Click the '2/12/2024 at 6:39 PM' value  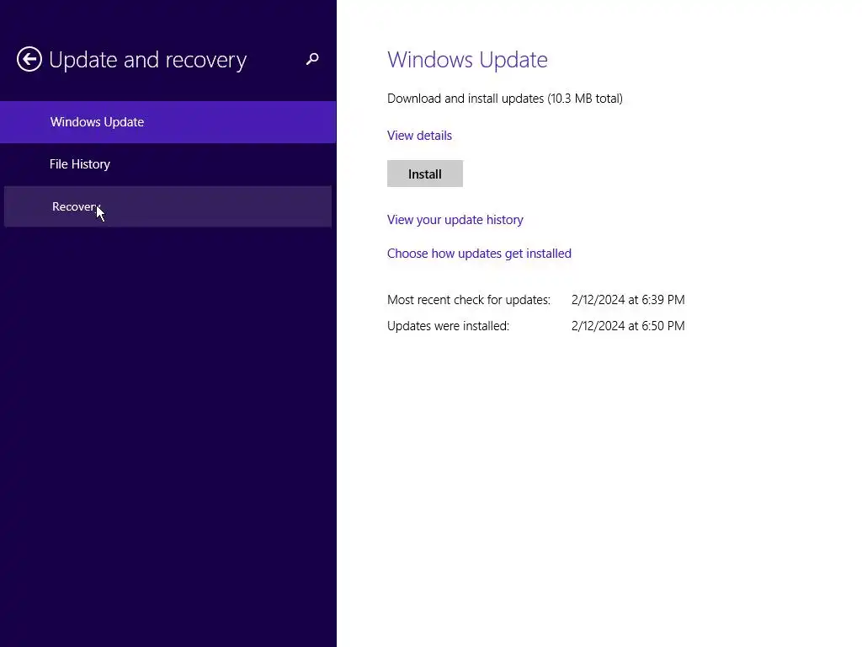(628, 300)
